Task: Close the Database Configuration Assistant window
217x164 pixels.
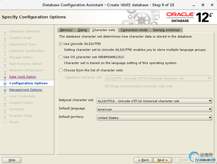Action: (x=212, y=5)
